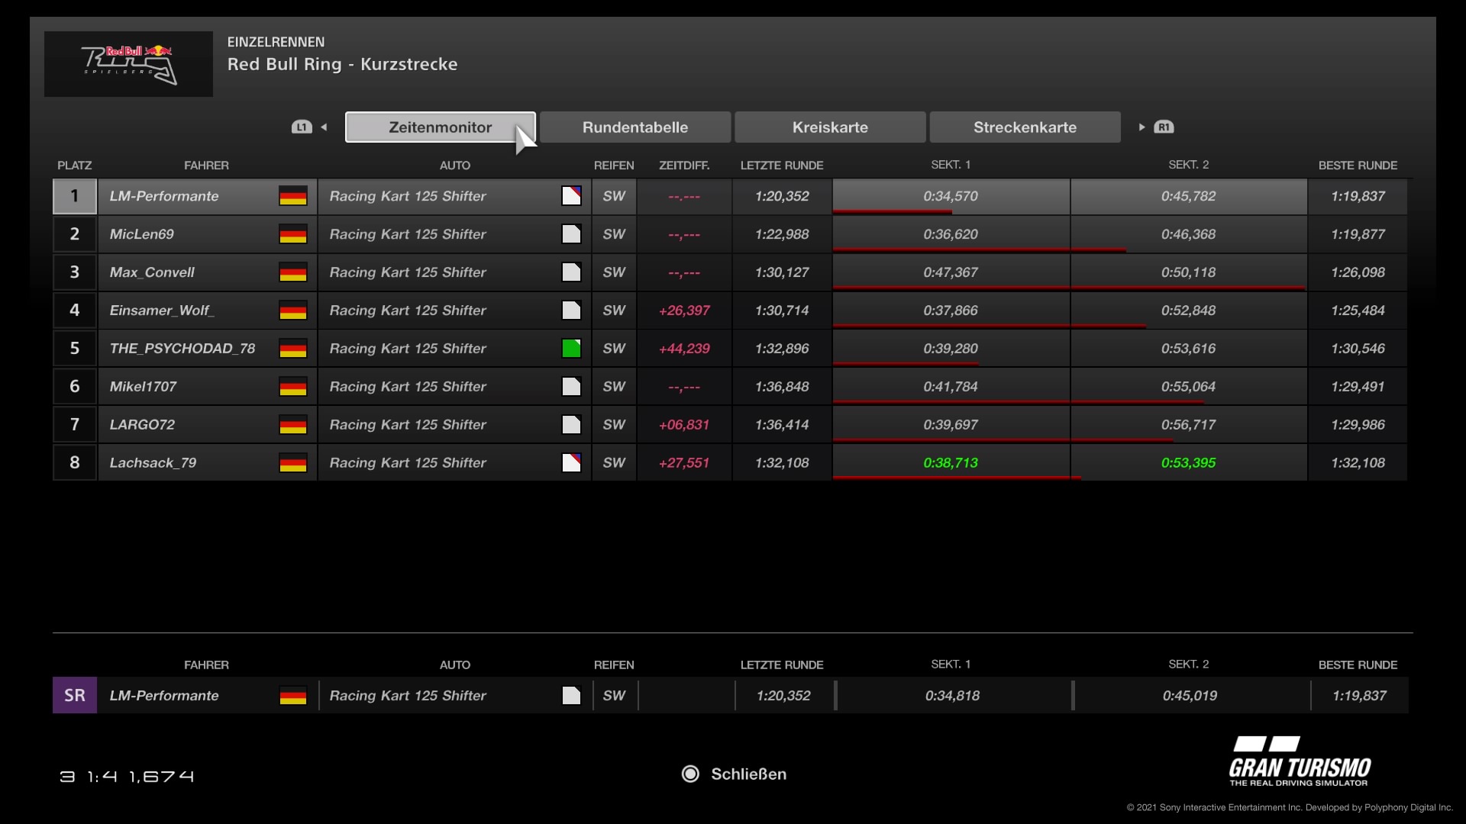Switch to the Rundentabelle tab

[635, 127]
